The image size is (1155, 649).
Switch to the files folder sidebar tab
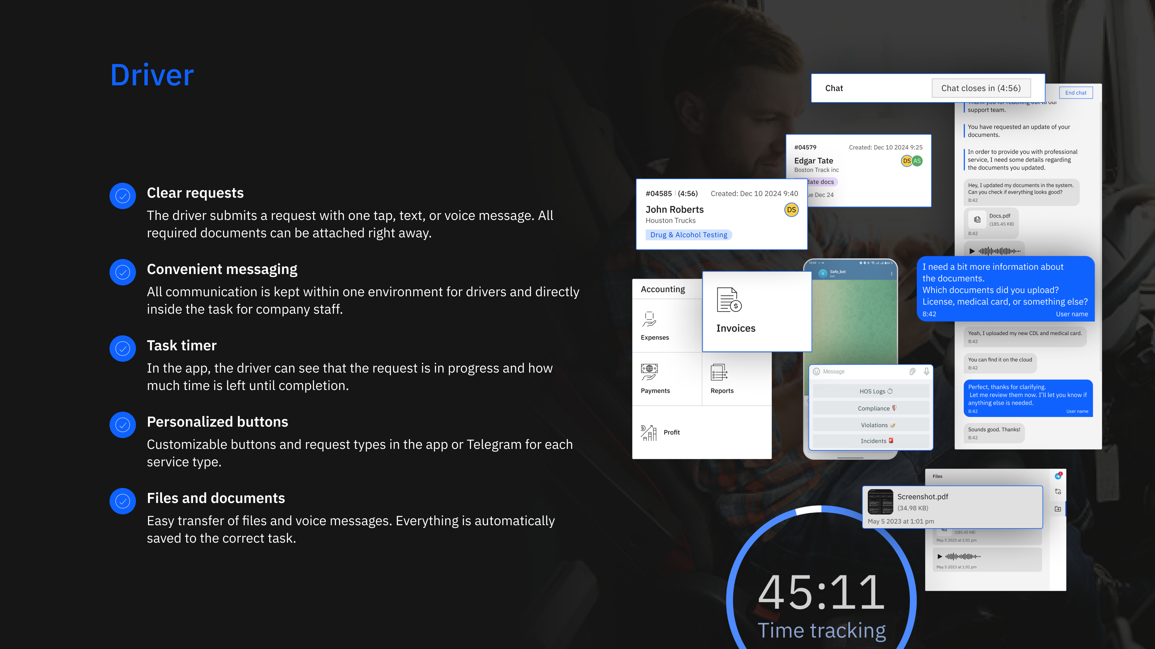(1058, 509)
